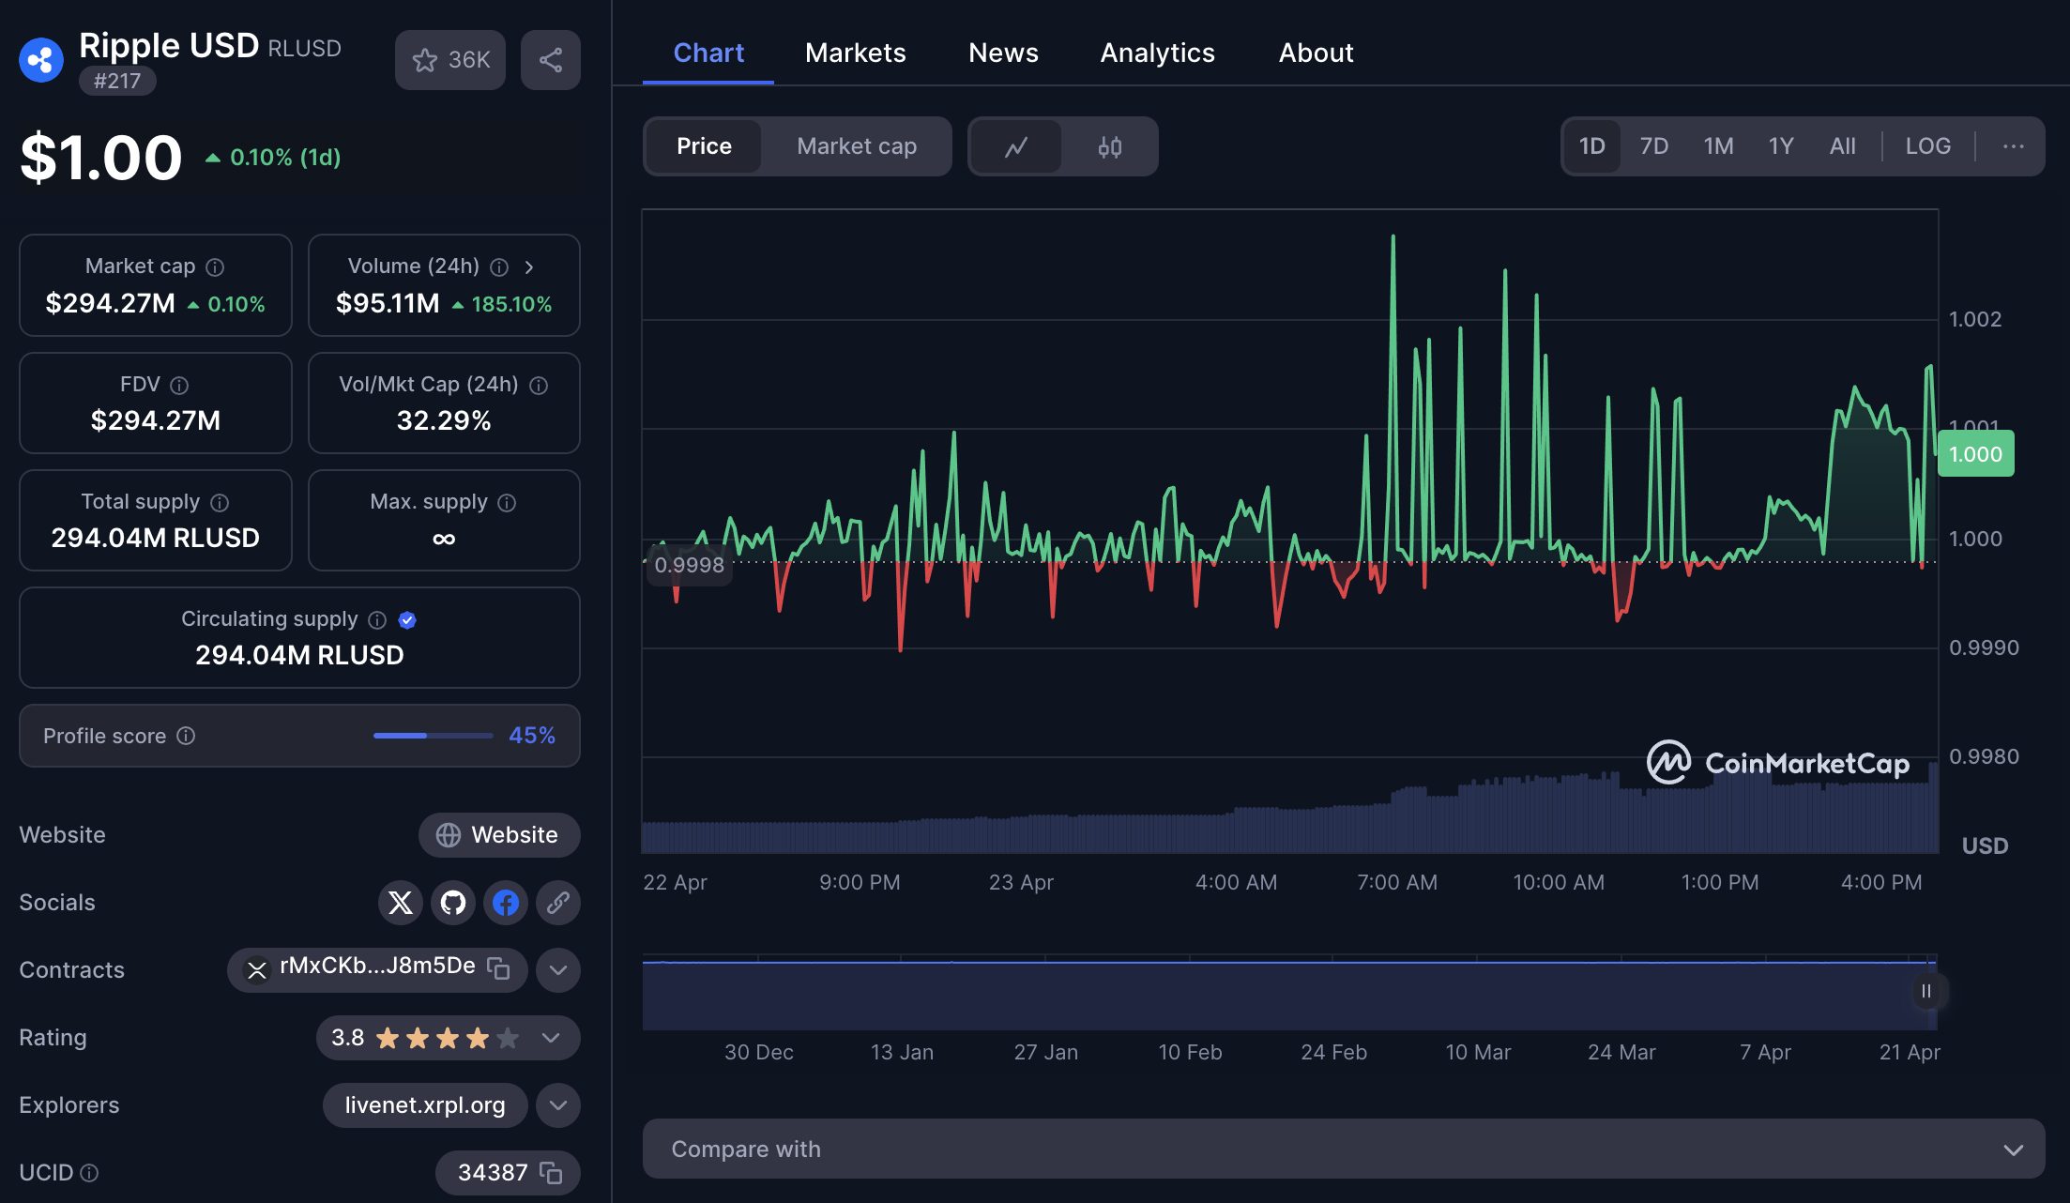2070x1203 pixels.
Task: Open the News tab
Action: pyautogui.click(x=1003, y=53)
